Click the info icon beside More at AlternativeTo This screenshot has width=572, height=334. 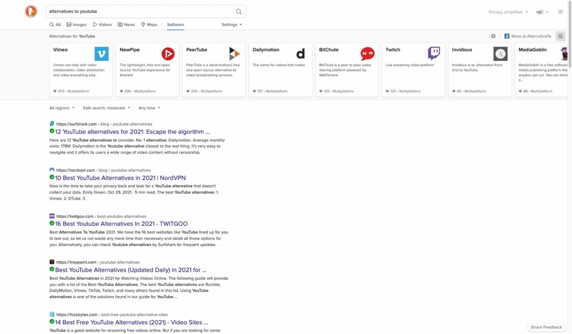[493, 36]
